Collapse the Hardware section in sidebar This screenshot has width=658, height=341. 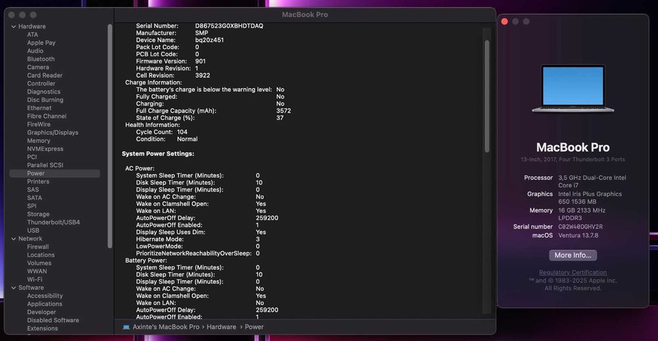(14, 26)
